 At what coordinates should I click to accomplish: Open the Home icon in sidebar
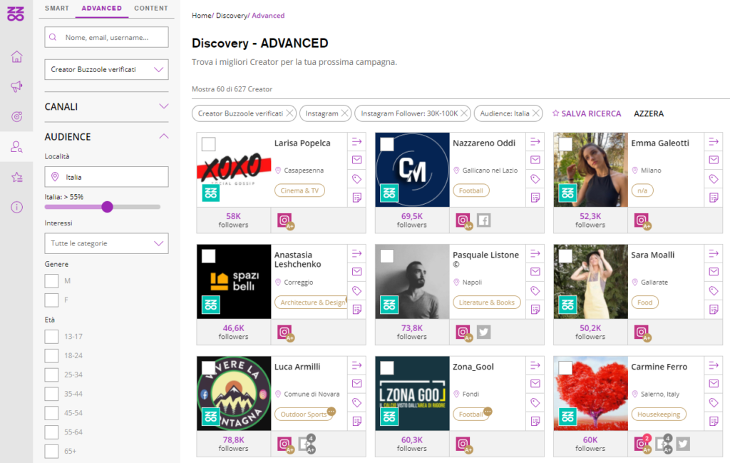click(17, 57)
